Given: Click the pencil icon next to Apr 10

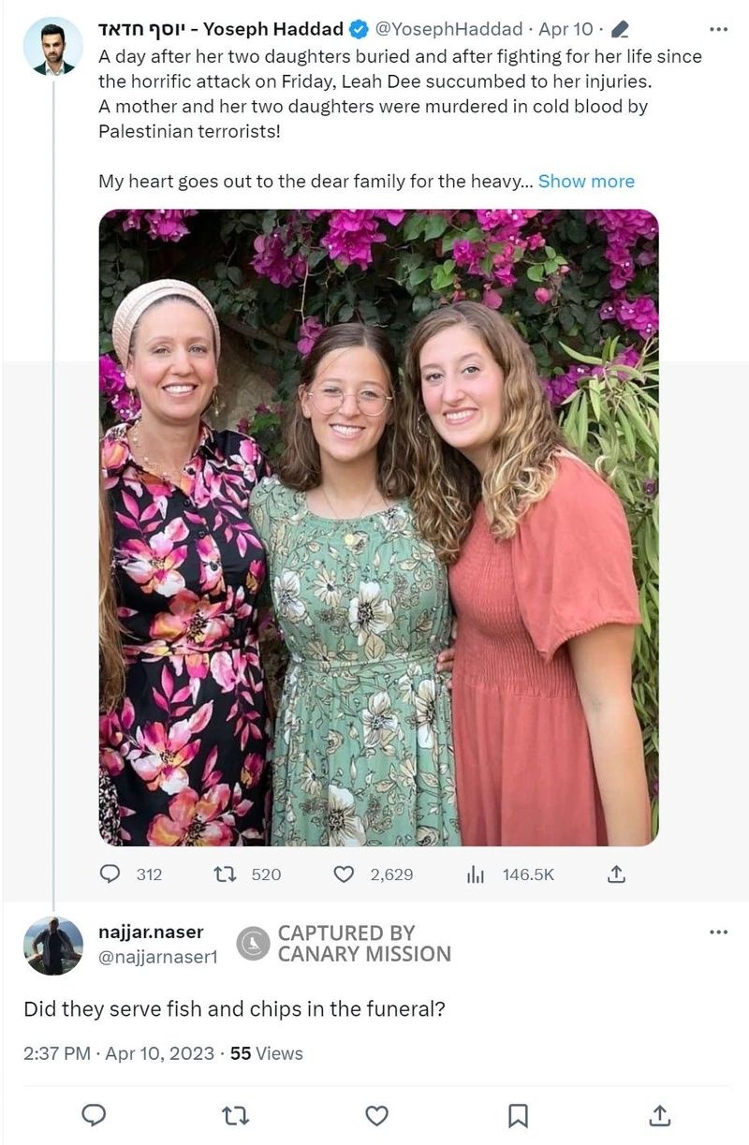Looking at the screenshot, I should click(x=619, y=30).
